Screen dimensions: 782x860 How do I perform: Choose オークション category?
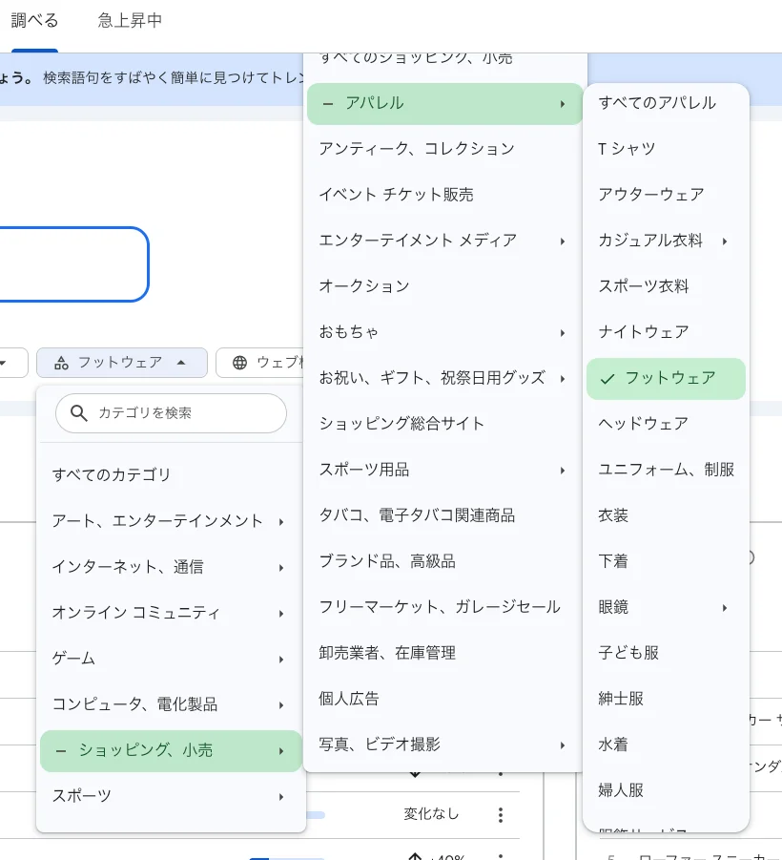pos(444,286)
